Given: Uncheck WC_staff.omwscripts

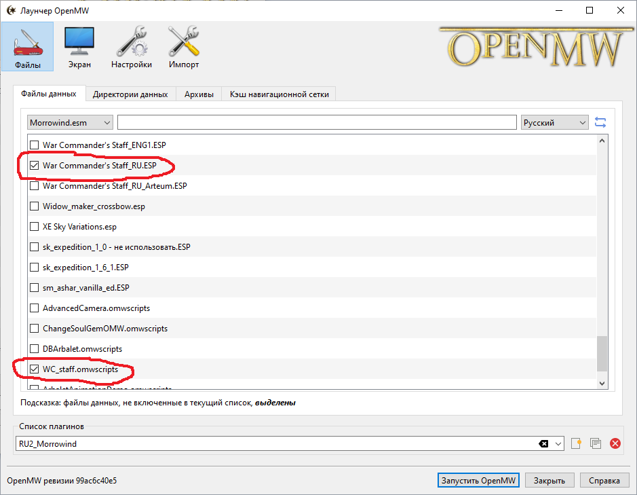Looking at the screenshot, I should click(x=35, y=369).
